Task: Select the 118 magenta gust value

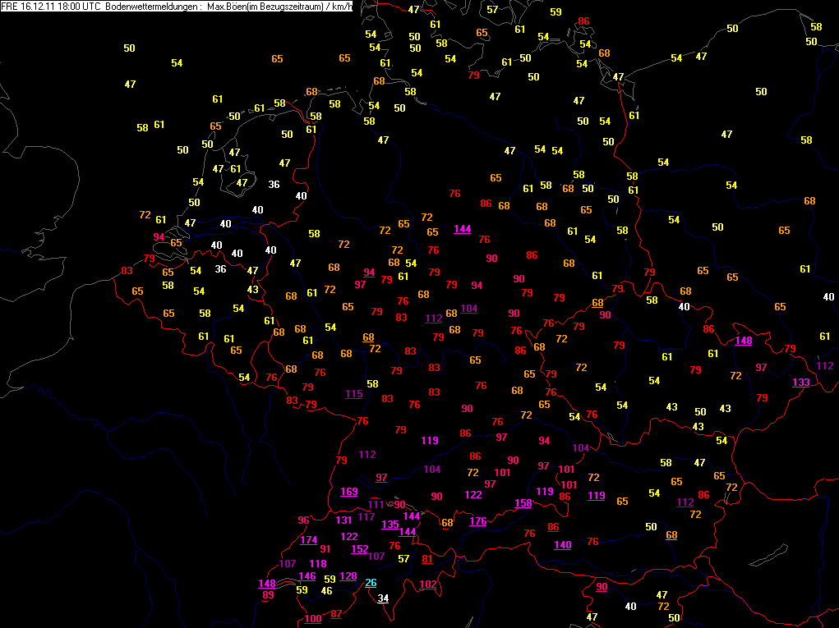Action: click(318, 563)
